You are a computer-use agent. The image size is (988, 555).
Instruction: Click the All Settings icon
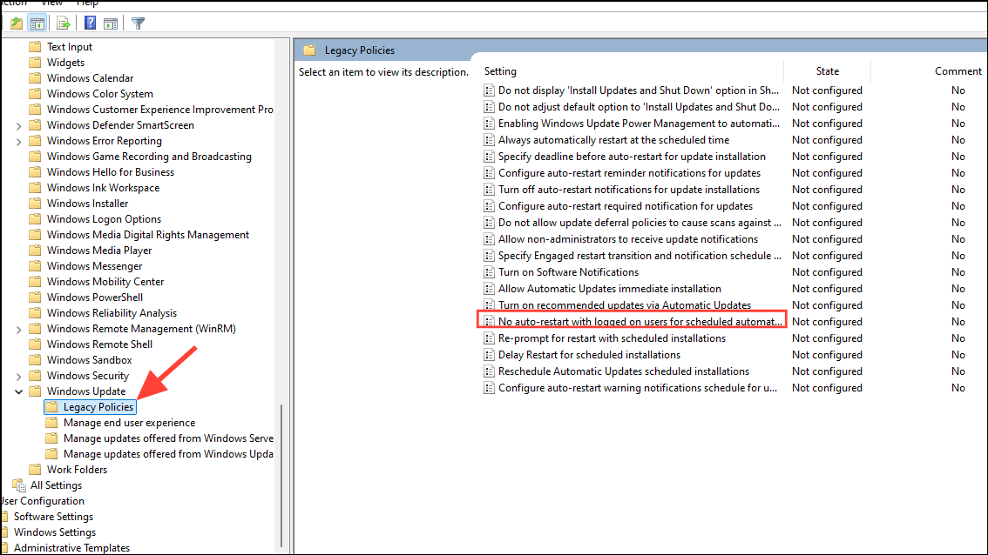coord(19,485)
